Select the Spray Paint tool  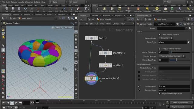point(78,9)
